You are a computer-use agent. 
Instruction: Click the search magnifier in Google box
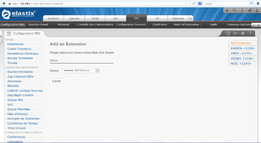251,4
